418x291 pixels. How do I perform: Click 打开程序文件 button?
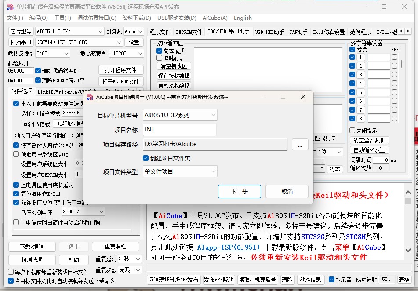point(121,70)
